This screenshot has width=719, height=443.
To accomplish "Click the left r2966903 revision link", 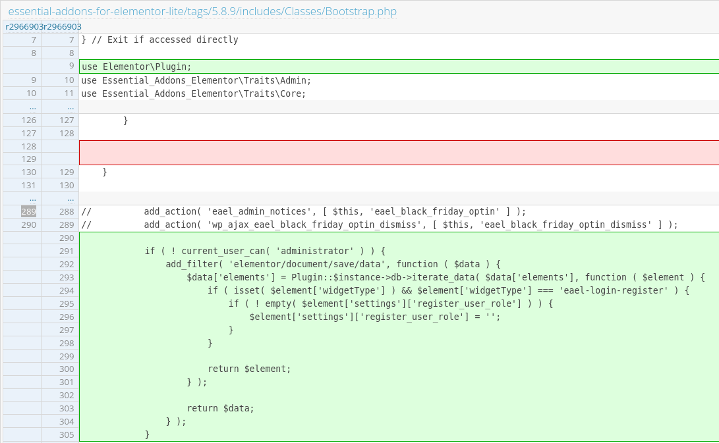I will tap(22, 26).
